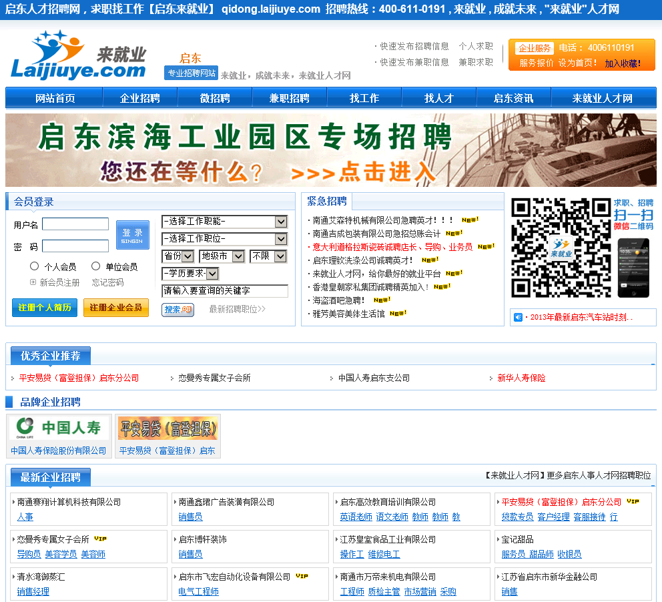Click the 平安易贷(富登担保) brand logo

pyautogui.click(x=168, y=428)
